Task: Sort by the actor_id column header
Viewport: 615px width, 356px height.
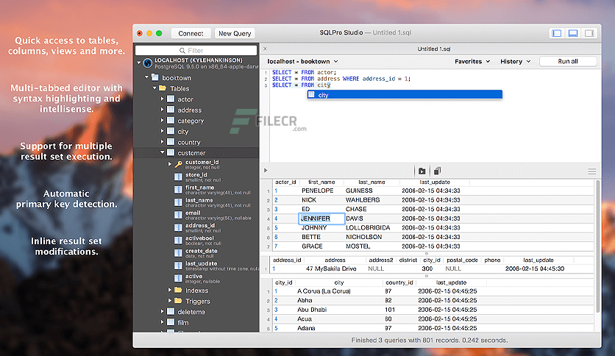Action: (x=285, y=182)
